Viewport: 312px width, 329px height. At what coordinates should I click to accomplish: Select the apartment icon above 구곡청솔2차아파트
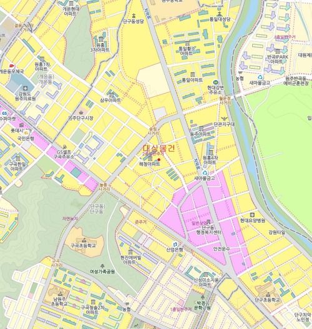(x=93, y=302)
